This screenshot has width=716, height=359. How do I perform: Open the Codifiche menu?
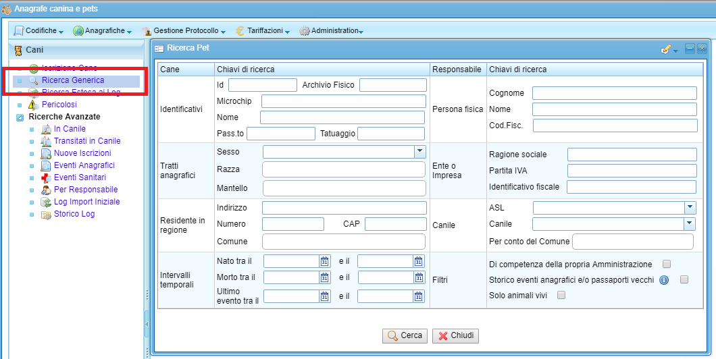(39, 31)
